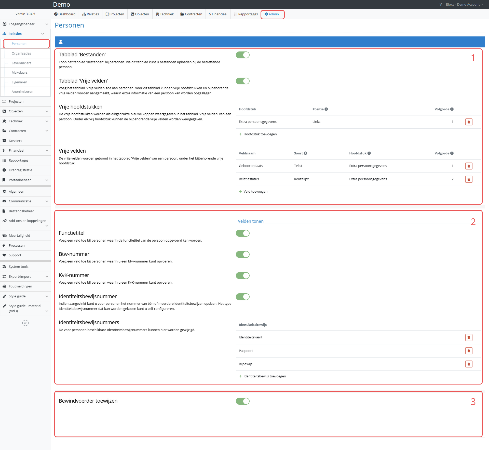Delete the Geboorteplaats field row
This screenshot has width=489, height=450.
coord(469,166)
